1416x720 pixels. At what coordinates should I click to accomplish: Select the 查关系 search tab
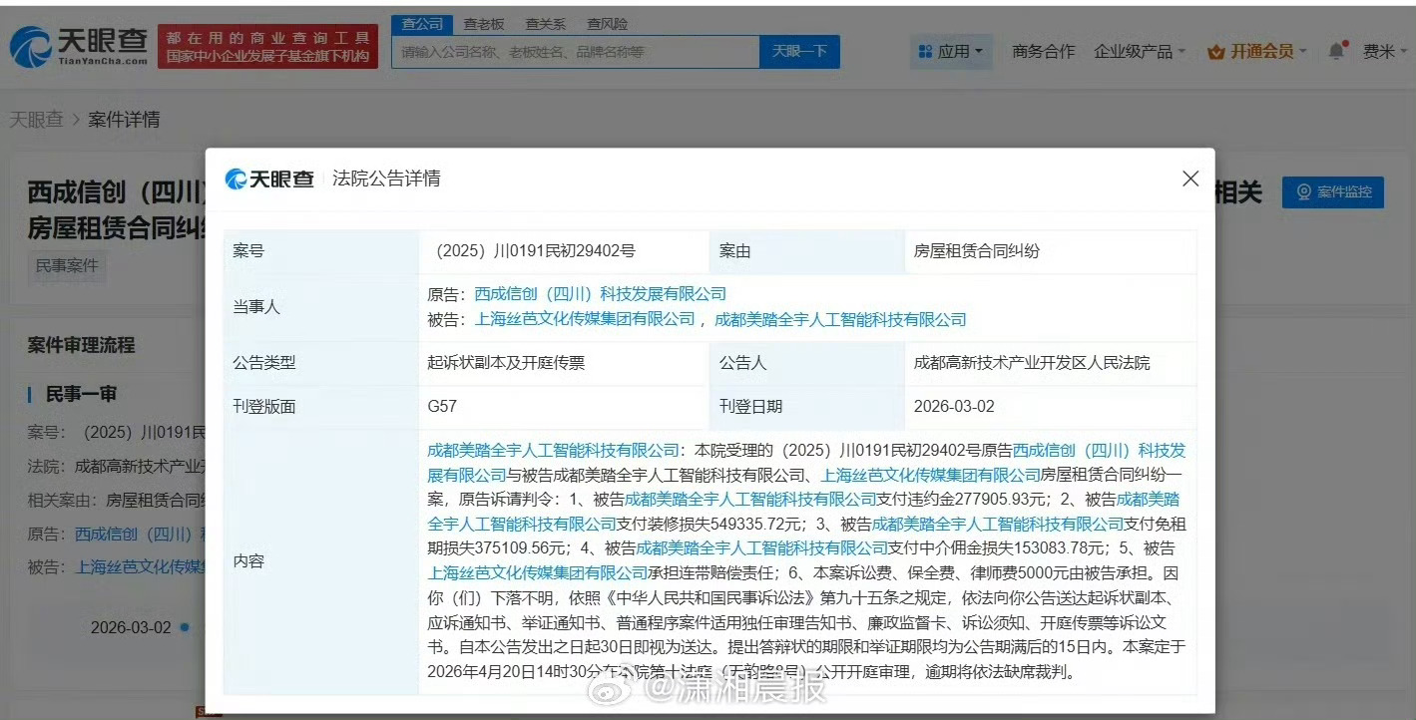544,23
